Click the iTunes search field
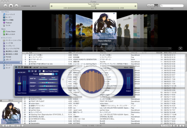 tap(172, 6)
